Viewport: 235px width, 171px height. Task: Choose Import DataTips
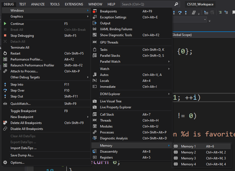[x=46, y=148]
